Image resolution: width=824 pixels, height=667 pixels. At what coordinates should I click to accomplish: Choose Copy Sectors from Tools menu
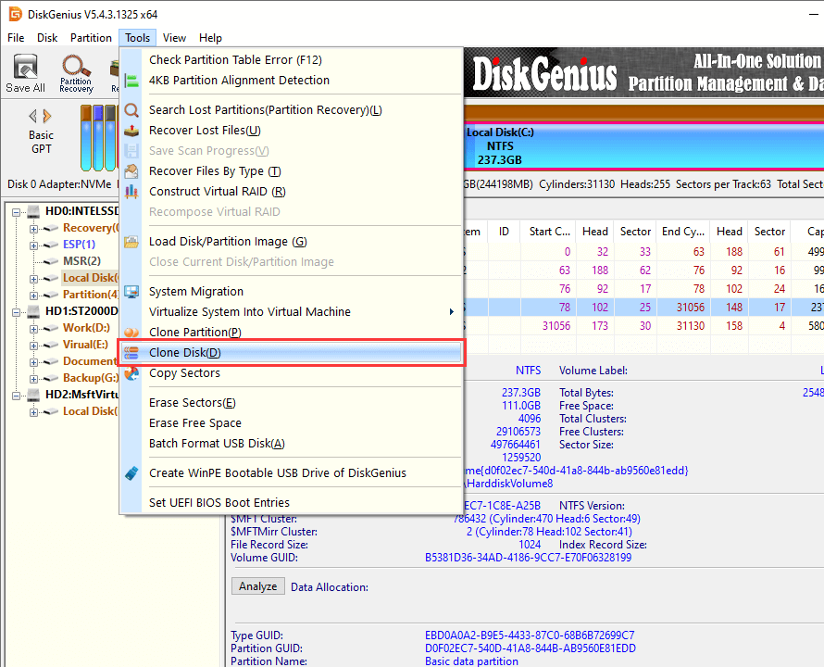[x=184, y=373]
